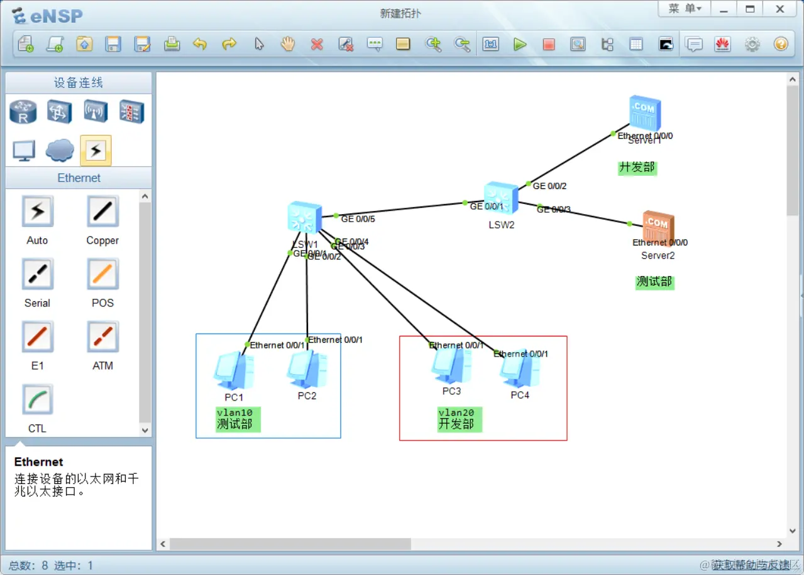Select the PC1 computer

[234, 371]
